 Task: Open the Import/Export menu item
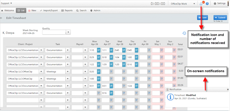pyautogui.click(x=49, y=11)
